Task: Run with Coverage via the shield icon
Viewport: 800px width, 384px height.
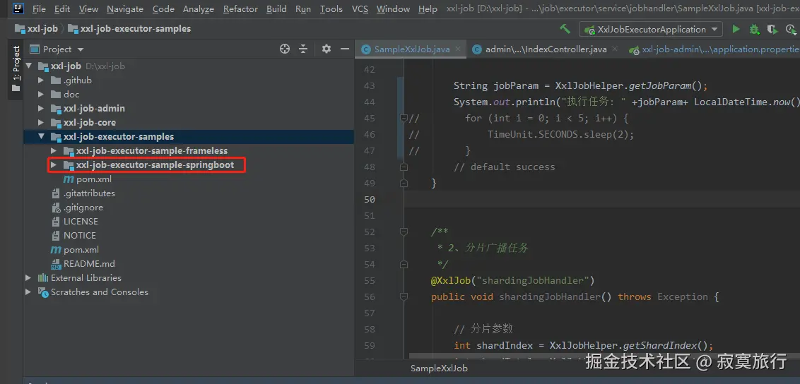Action: tap(772, 29)
